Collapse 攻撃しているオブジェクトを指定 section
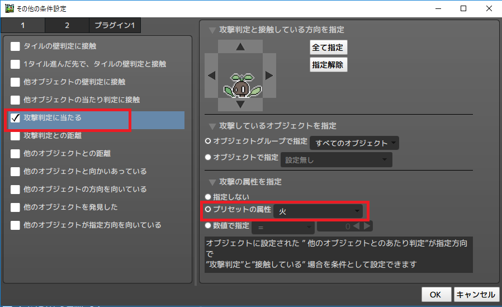The width and height of the screenshot is (502, 307). pyautogui.click(x=212, y=126)
